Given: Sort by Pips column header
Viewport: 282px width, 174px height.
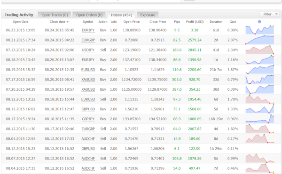Looking at the screenshot, I should tap(177, 22).
